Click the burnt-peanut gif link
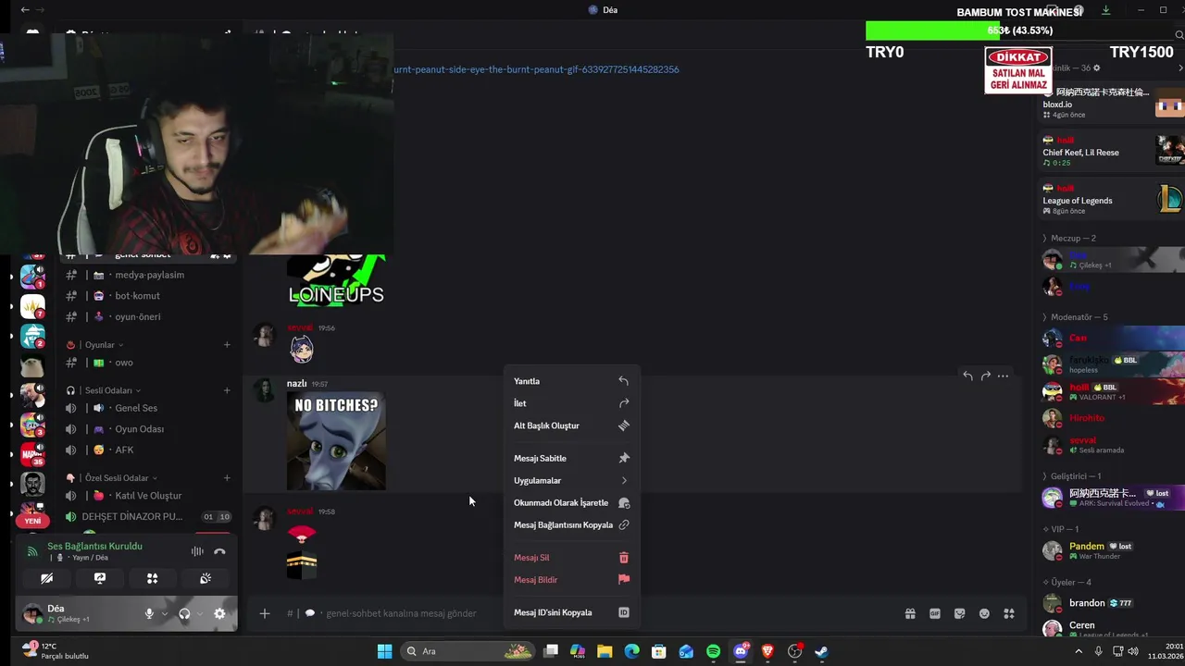Image resolution: width=1185 pixels, height=666 pixels. (x=536, y=69)
